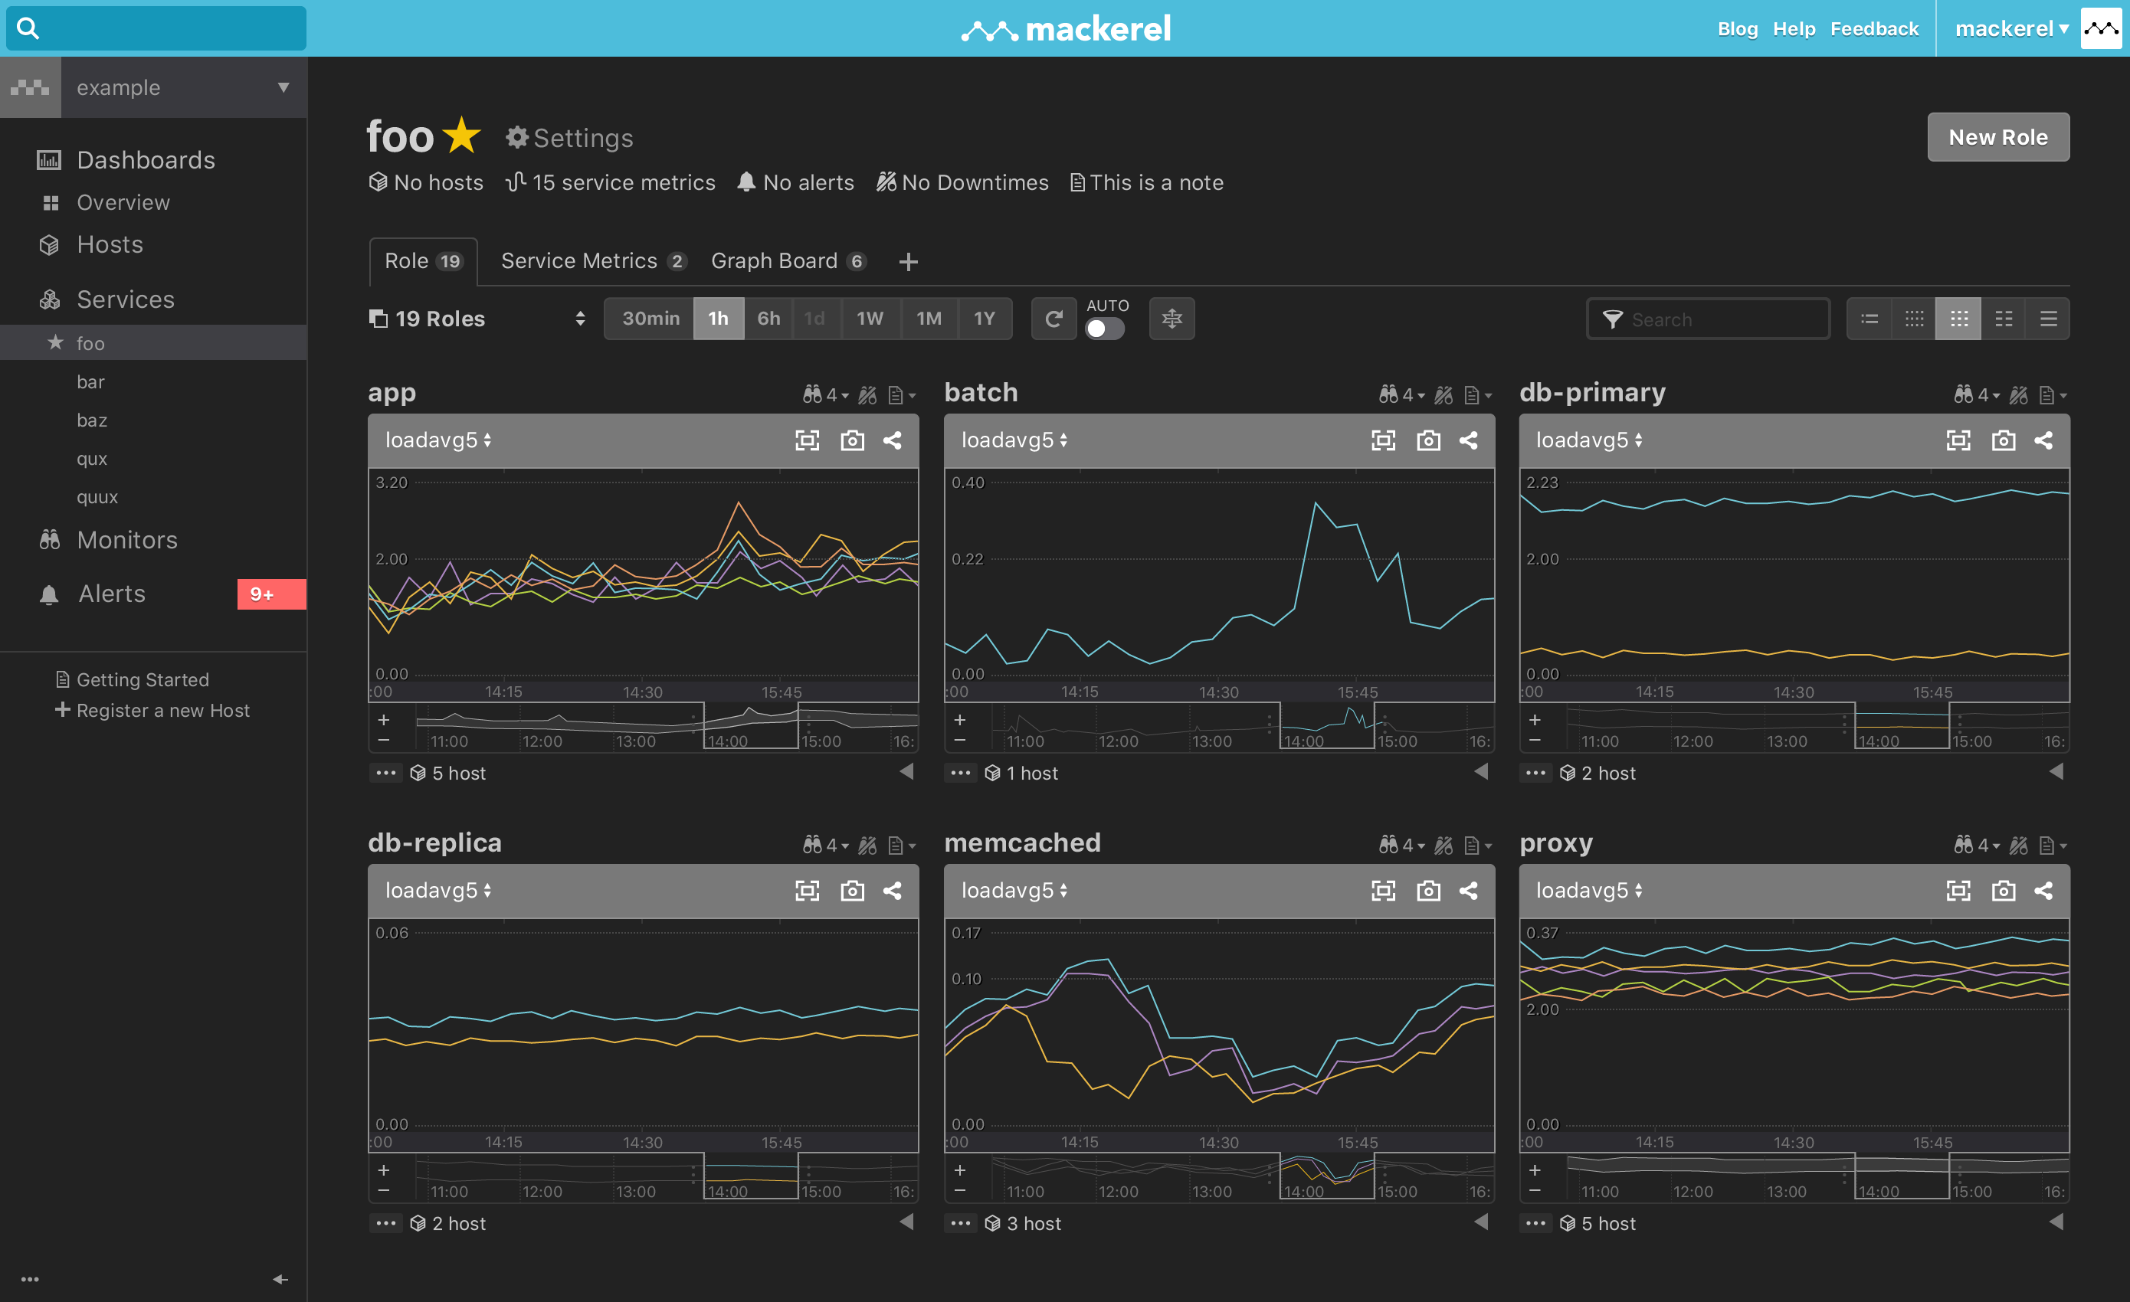Image resolution: width=2130 pixels, height=1302 pixels.
Task: Add a new tab with plus
Action: click(908, 262)
